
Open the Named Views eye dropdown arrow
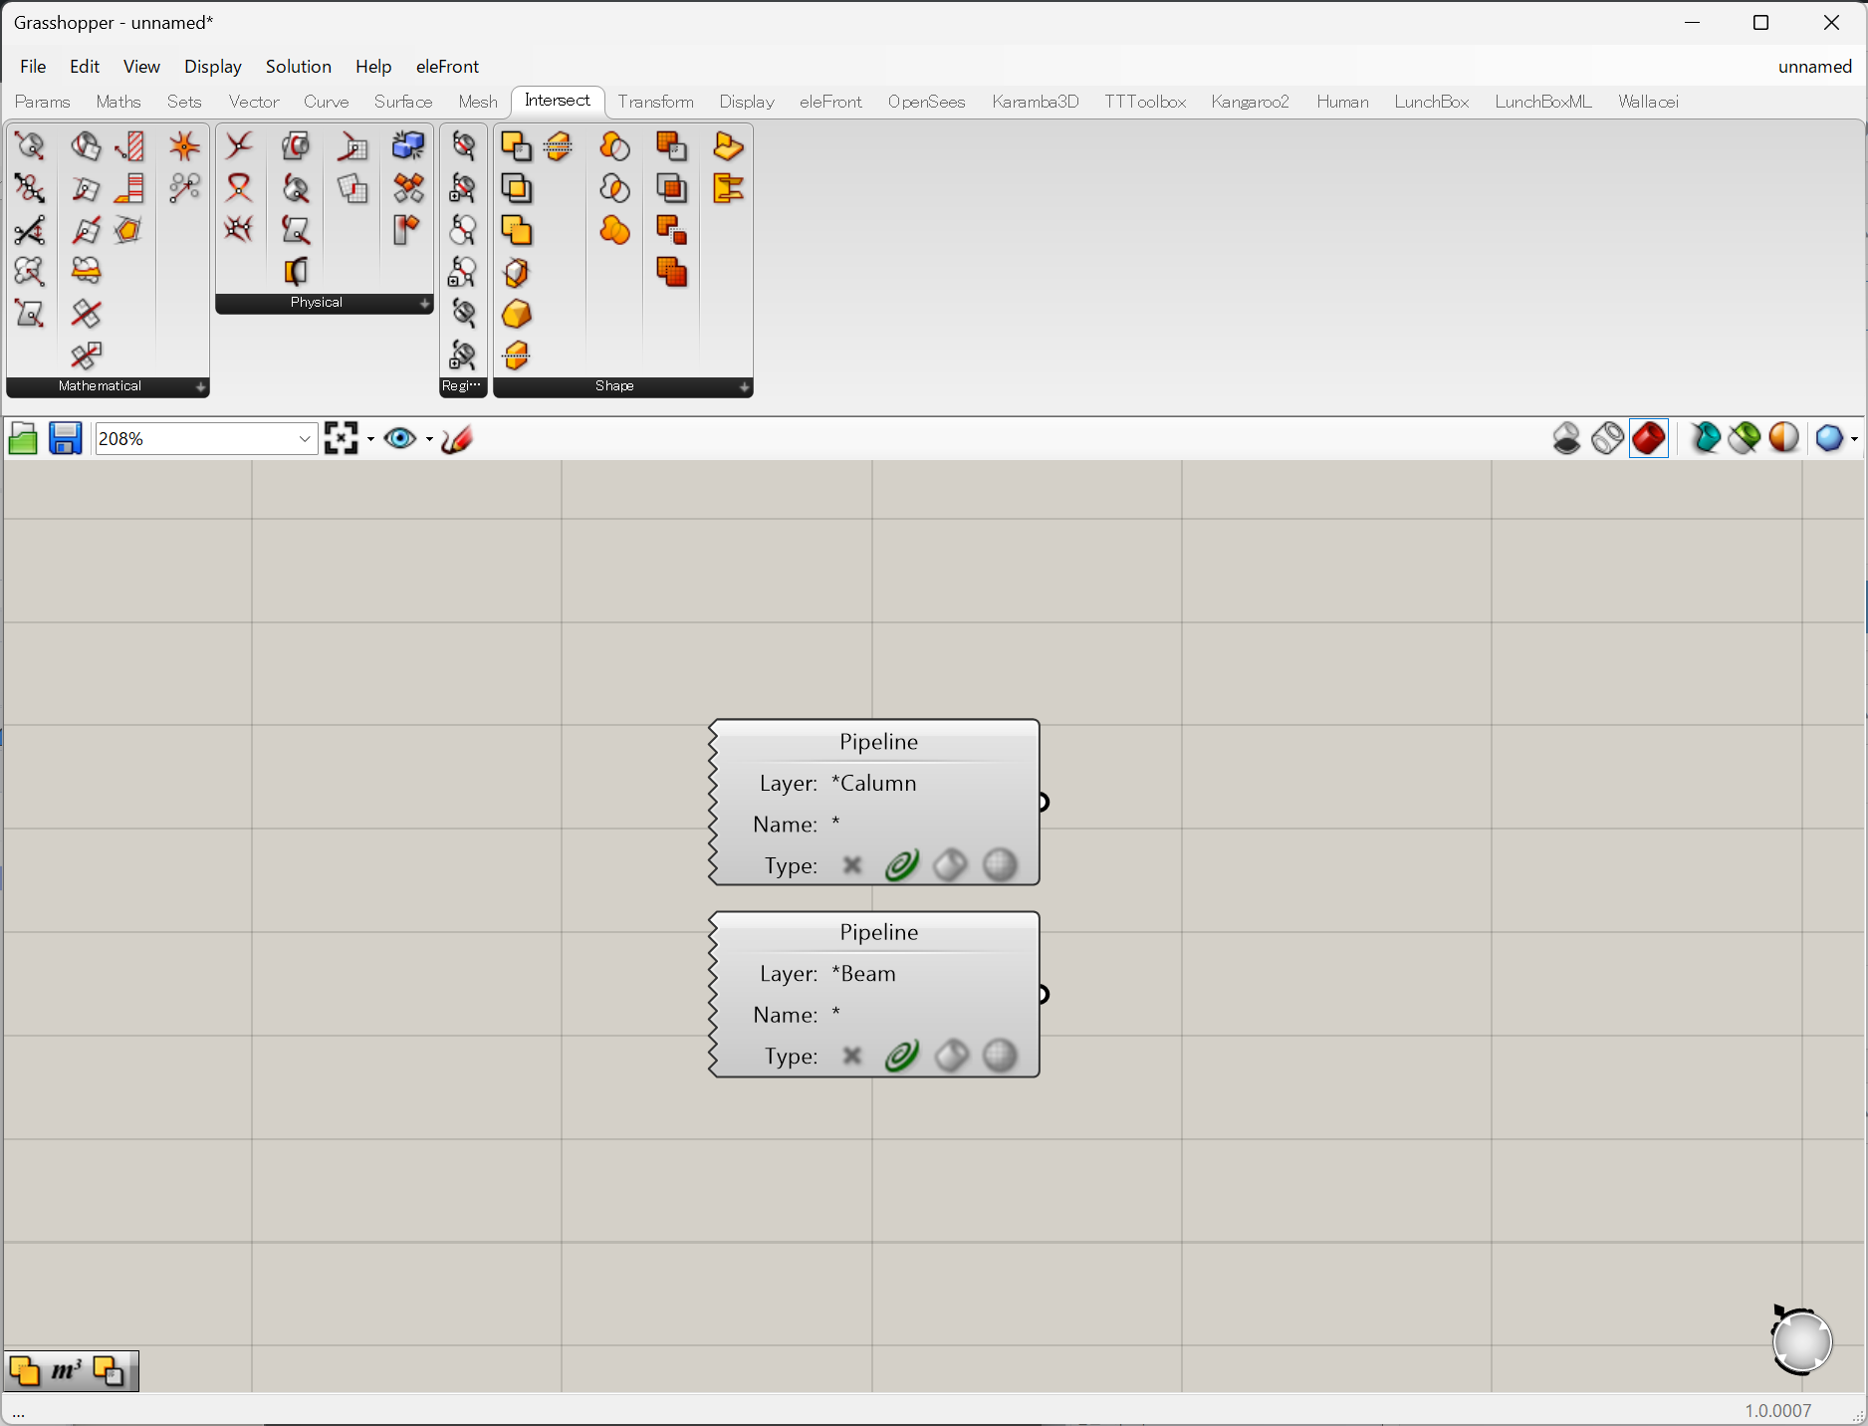click(429, 439)
